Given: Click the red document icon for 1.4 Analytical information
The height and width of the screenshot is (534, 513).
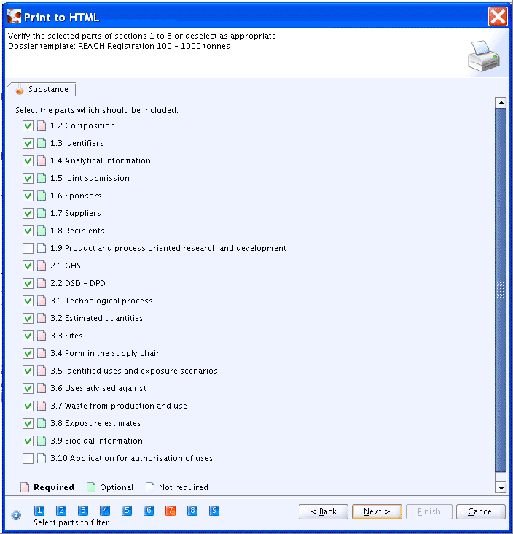Looking at the screenshot, I should coord(42,160).
